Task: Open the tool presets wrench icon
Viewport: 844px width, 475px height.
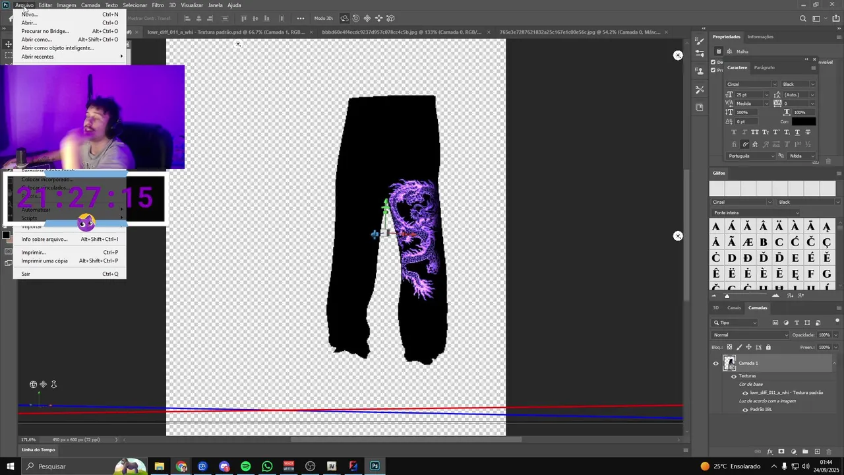Action: click(700, 89)
